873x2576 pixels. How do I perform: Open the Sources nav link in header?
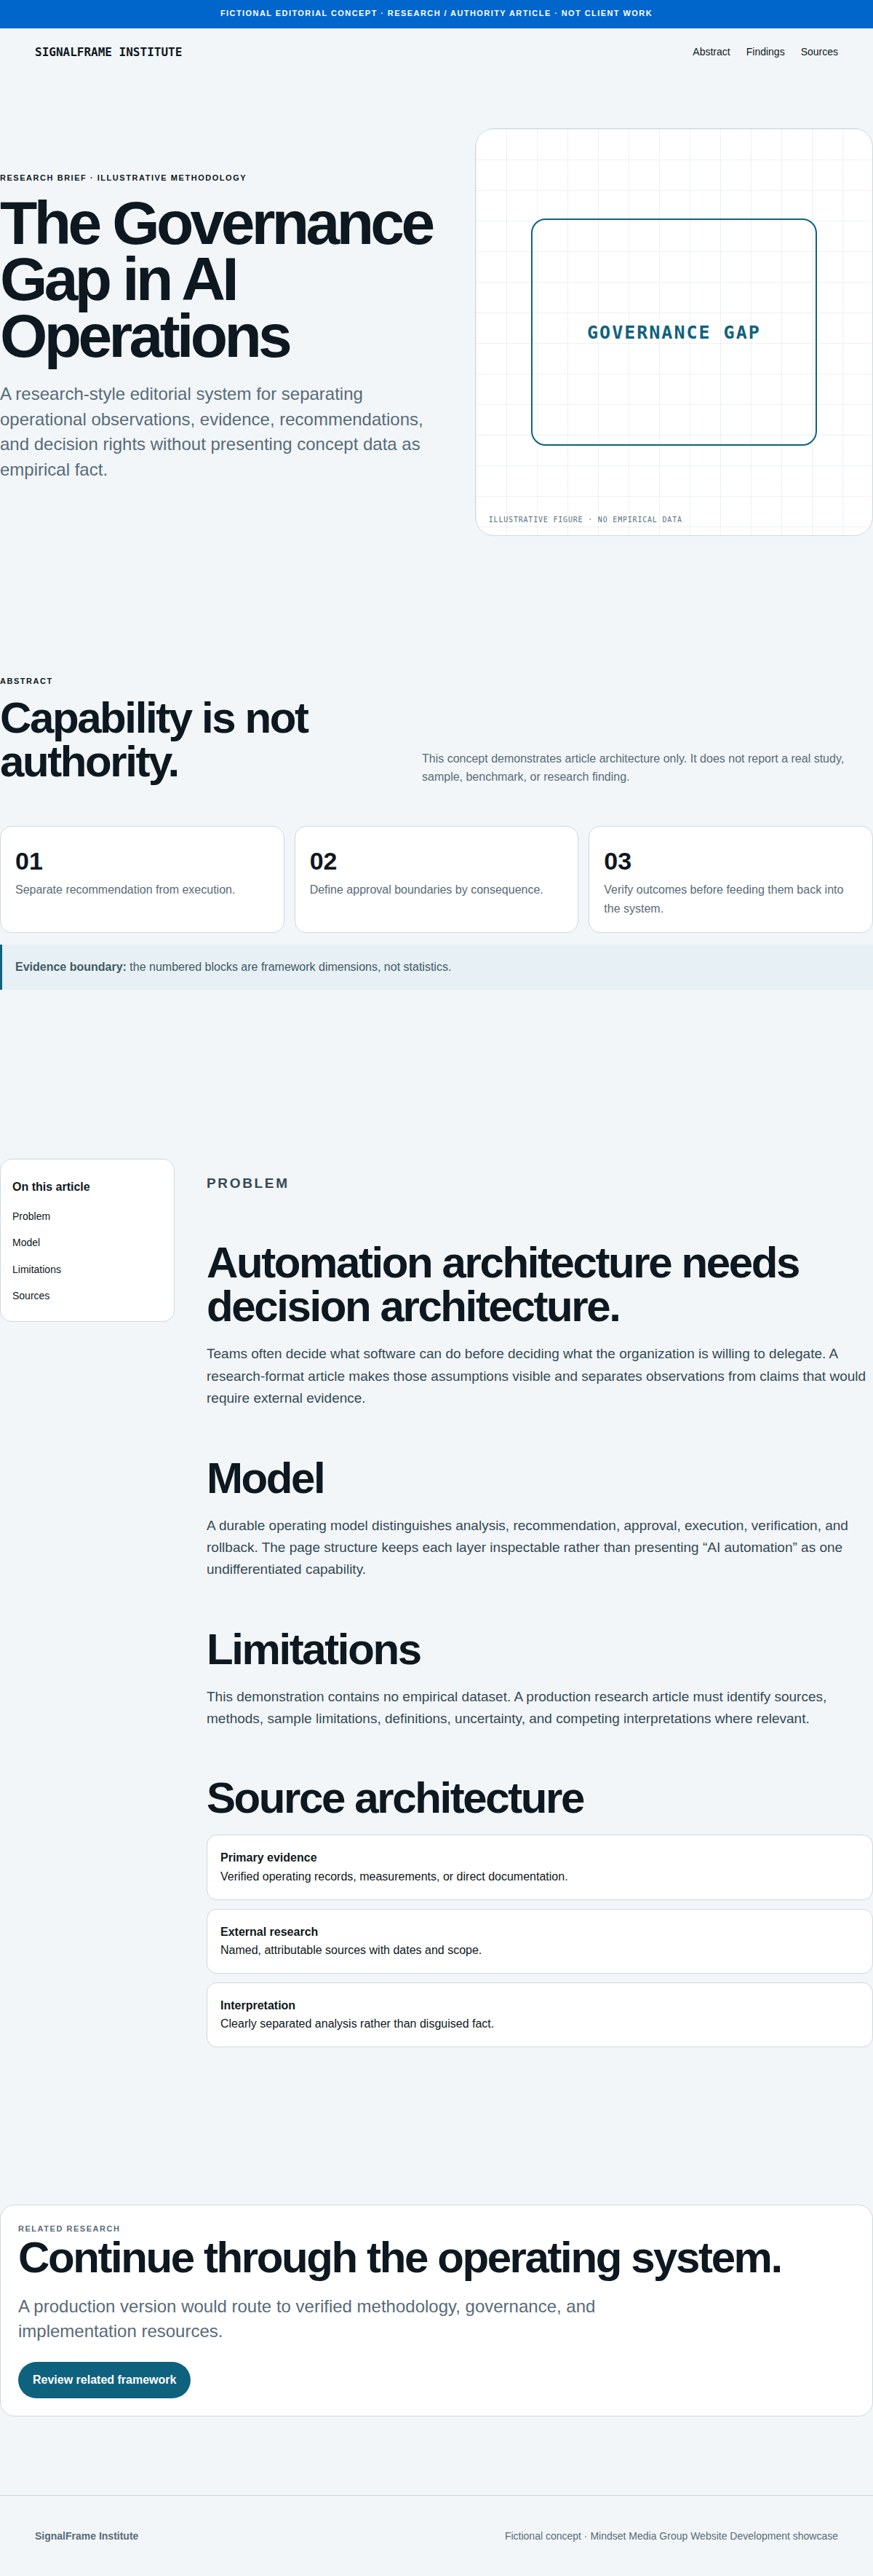pyautogui.click(x=819, y=52)
